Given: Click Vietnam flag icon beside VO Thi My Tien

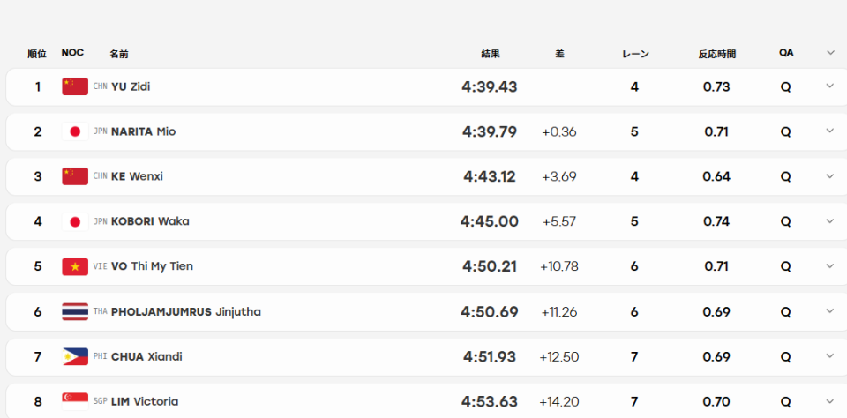Looking at the screenshot, I should point(75,266).
